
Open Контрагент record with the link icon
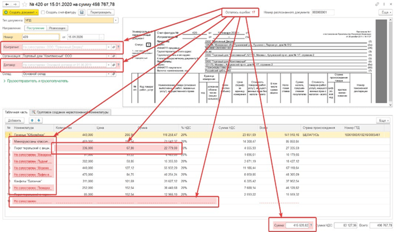113,47
